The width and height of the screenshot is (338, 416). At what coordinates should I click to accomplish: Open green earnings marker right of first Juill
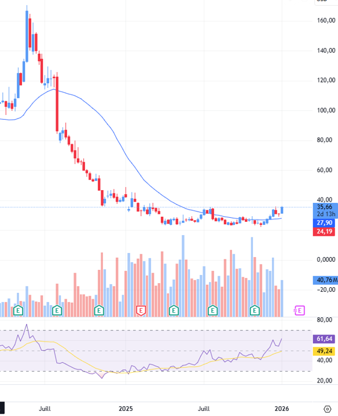[x=57, y=310]
